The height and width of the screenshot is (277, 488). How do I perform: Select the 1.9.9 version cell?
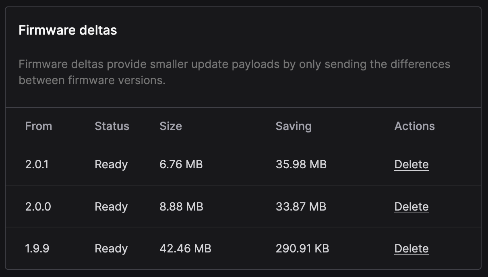(37, 248)
